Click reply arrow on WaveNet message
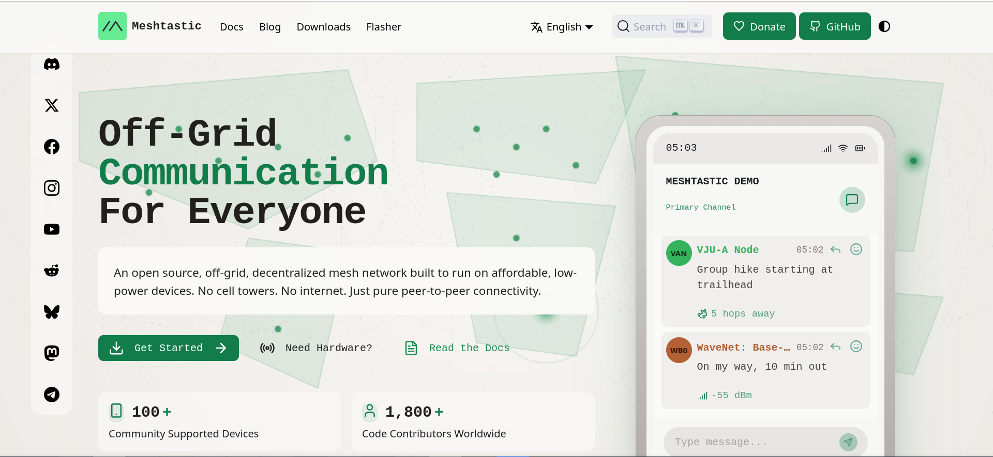Viewport: 993px width, 457px height. [x=835, y=347]
